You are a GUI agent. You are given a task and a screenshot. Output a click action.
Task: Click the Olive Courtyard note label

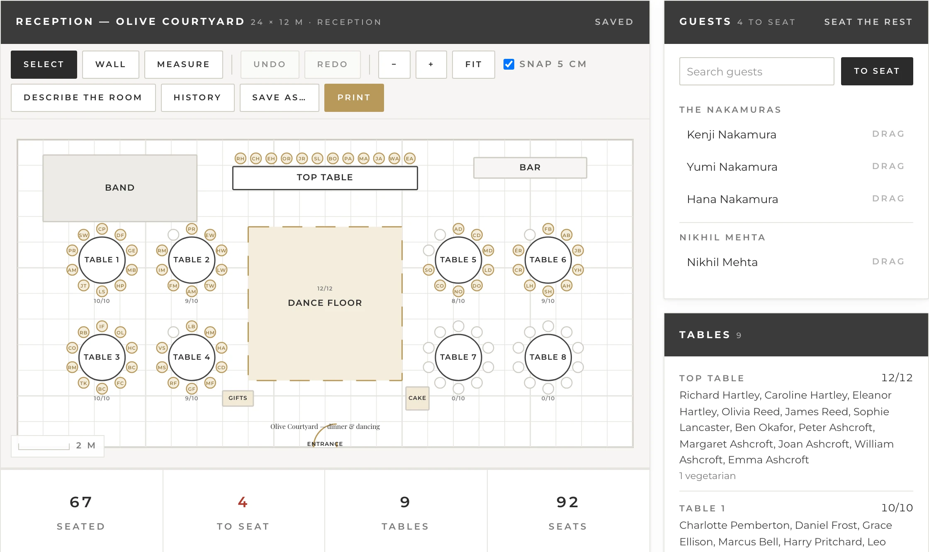tap(325, 426)
